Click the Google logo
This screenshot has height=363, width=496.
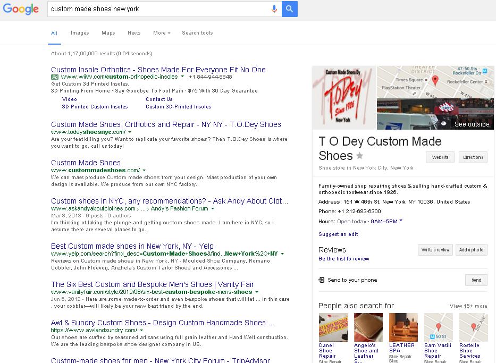point(21,9)
